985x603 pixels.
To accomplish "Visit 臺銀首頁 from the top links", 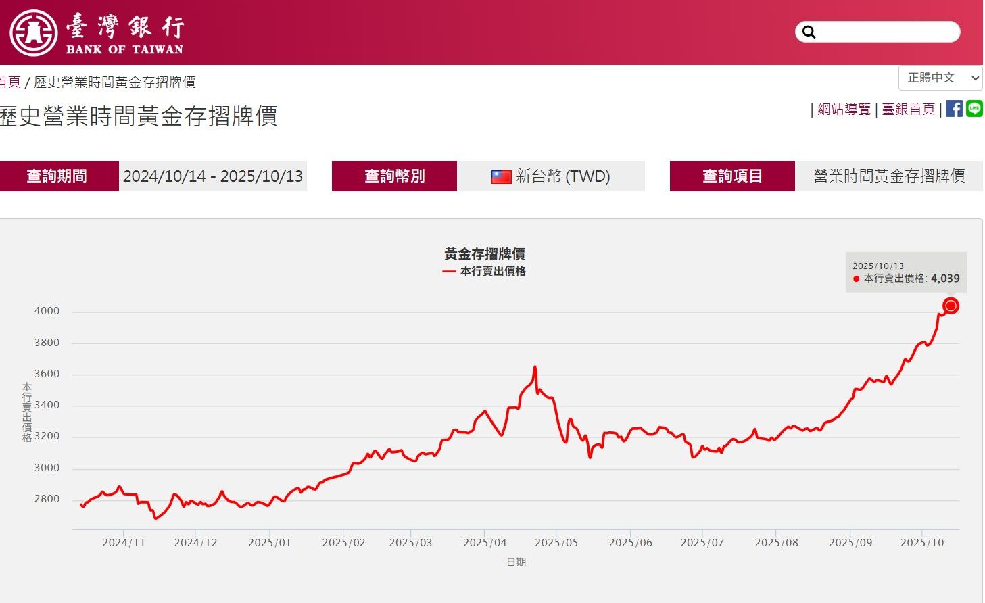I will coord(909,109).
